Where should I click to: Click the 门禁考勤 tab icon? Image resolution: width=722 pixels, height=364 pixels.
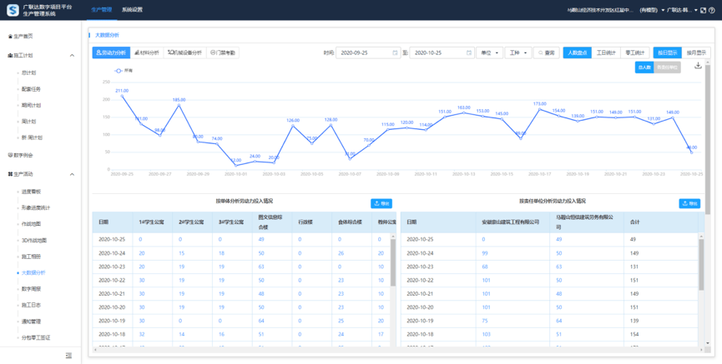pyautogui.click(x=213, y=52)
